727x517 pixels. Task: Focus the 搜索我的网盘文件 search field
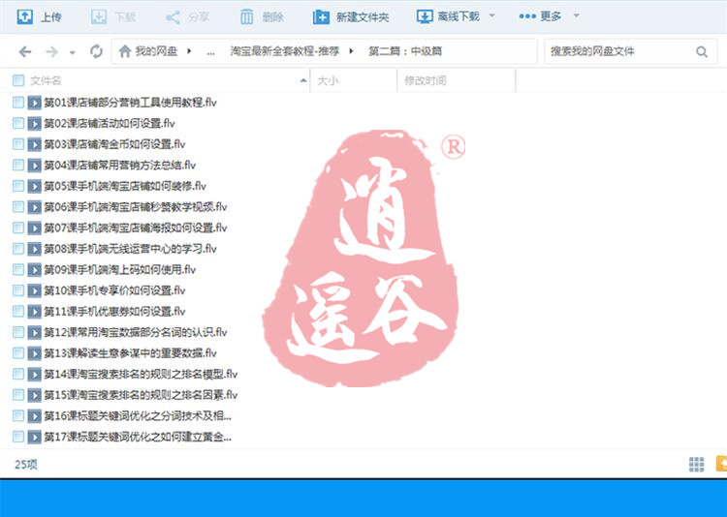pos(619,51)
